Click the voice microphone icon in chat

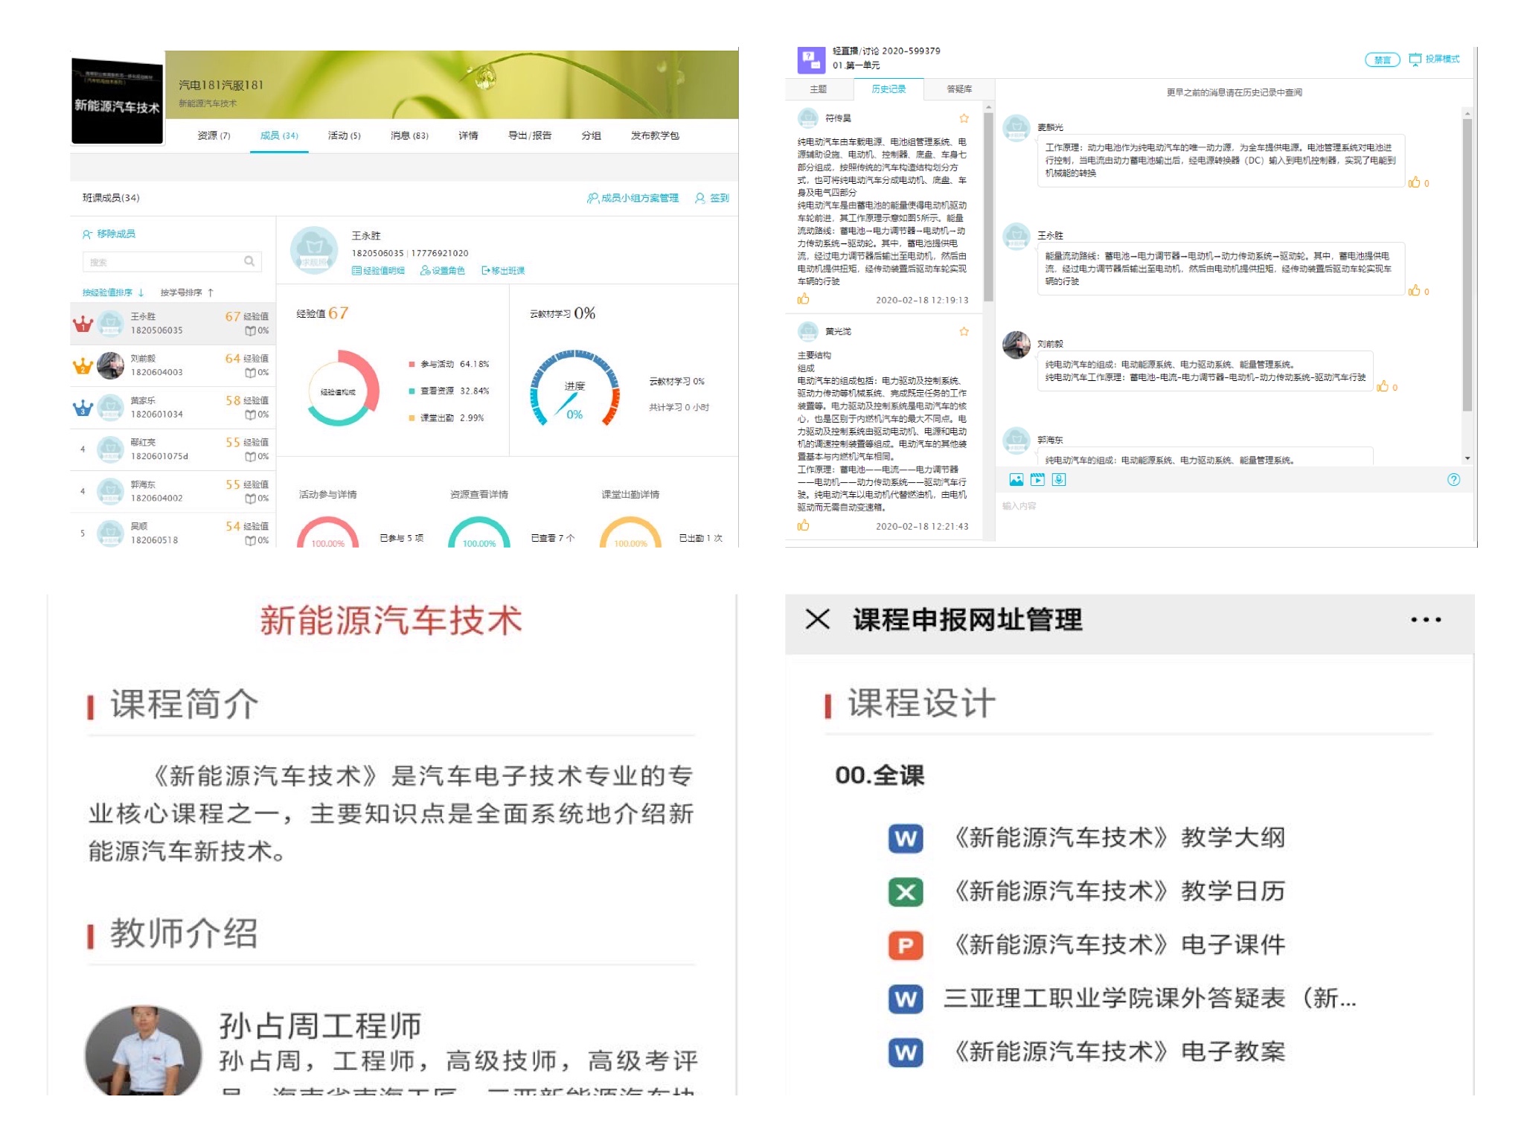pyautogui.click(x=1059, y=480)
